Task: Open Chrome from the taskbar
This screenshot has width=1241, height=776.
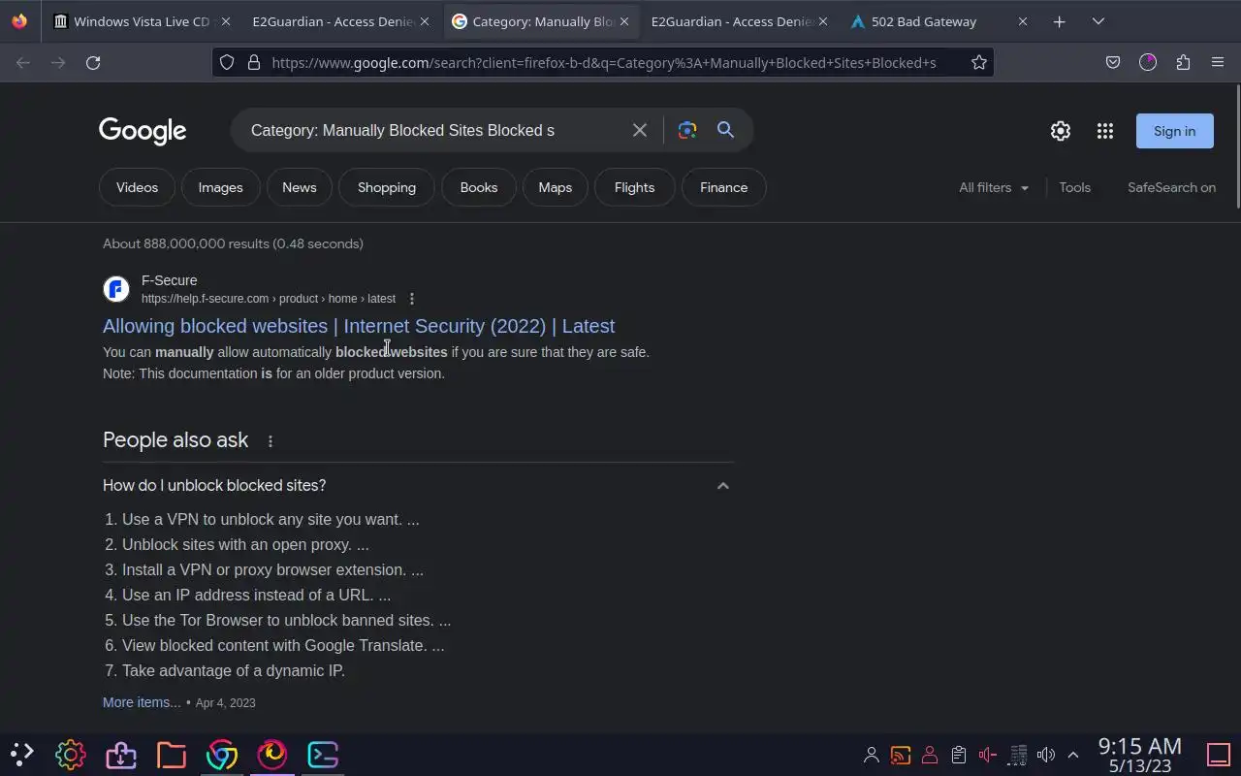Action: click(x=222, y=754)
